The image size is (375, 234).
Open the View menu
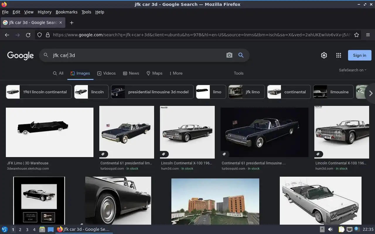click(x=29, y=12)
